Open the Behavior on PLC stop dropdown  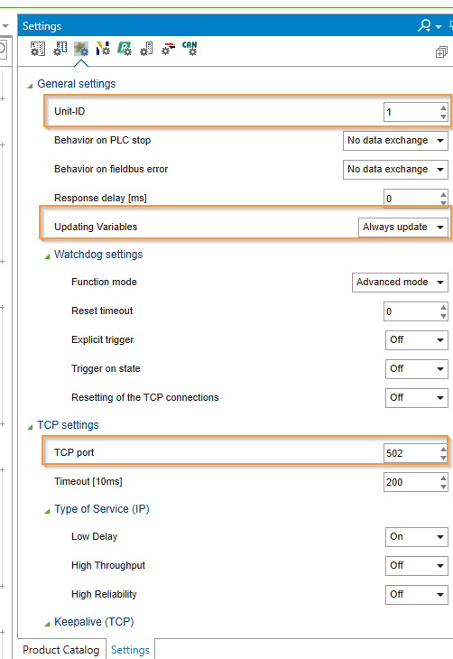(395, 140)
